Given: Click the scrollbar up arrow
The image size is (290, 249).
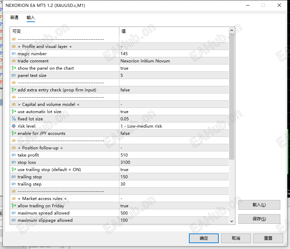Looking at the screenshot, I should (x=232, y=30).
